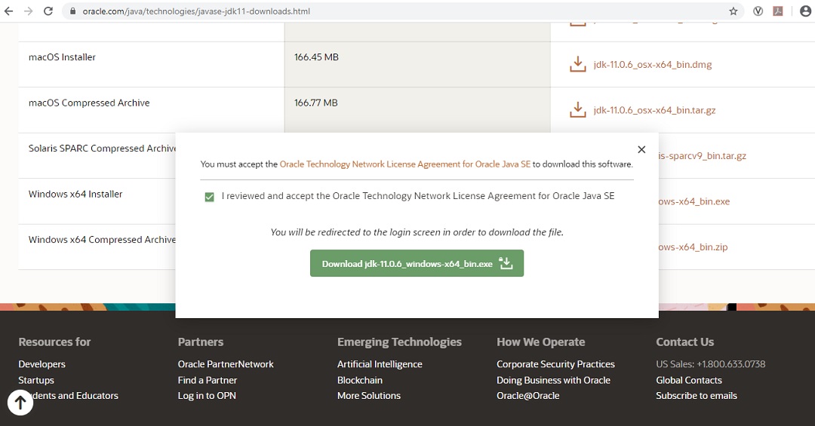
Task: Click the 166.45 MB file size cell
Action: coord(316,57)
